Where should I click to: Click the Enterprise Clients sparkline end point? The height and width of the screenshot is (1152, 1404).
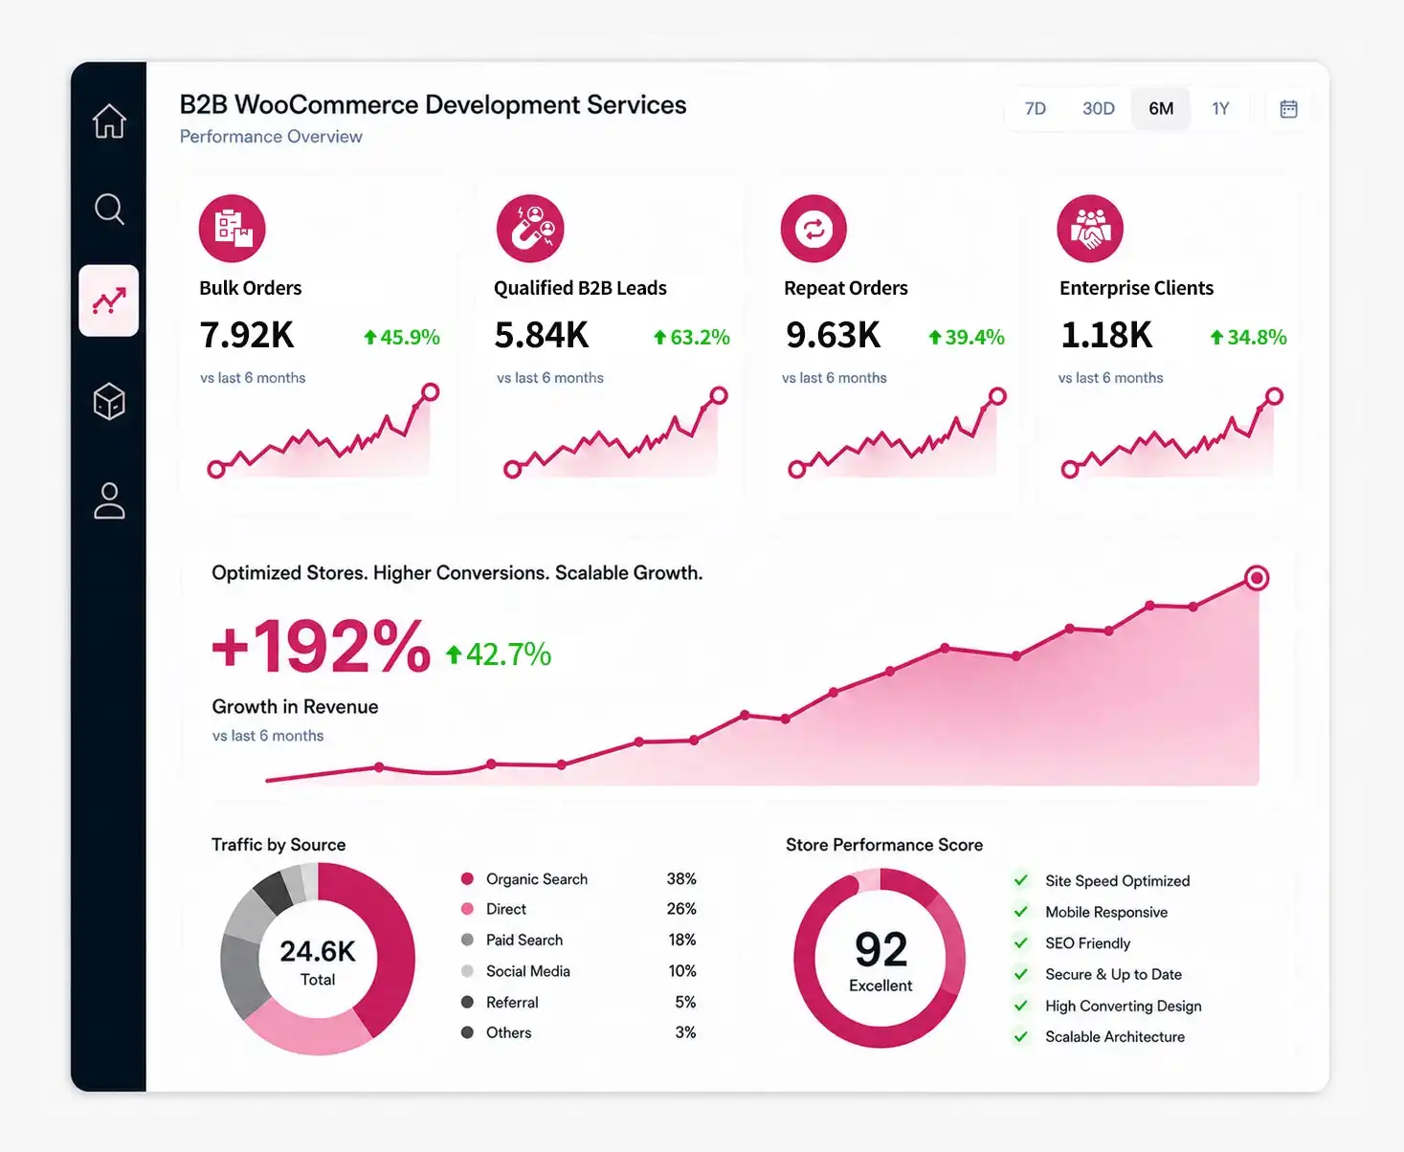[x=1274, y=396]
